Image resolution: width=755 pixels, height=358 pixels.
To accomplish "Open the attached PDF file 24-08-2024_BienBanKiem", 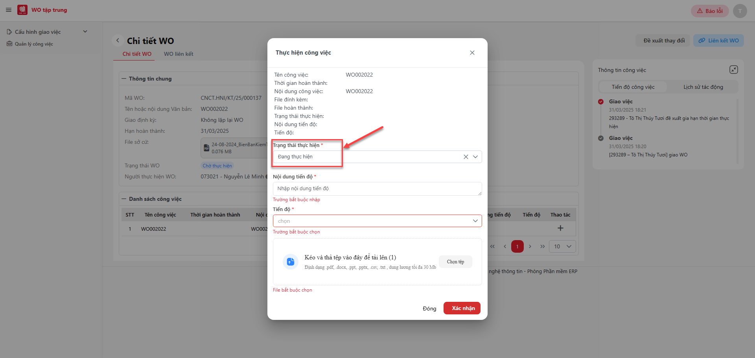I will click(235, 148).
